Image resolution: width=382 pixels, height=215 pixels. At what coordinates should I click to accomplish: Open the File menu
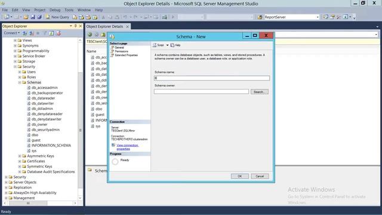pyautogui.click(x=5, y=10)
